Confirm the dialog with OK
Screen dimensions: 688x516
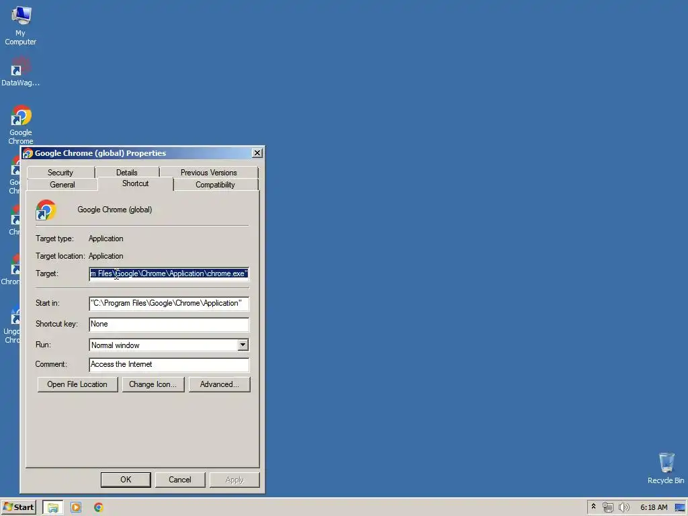tap(126, 480)
